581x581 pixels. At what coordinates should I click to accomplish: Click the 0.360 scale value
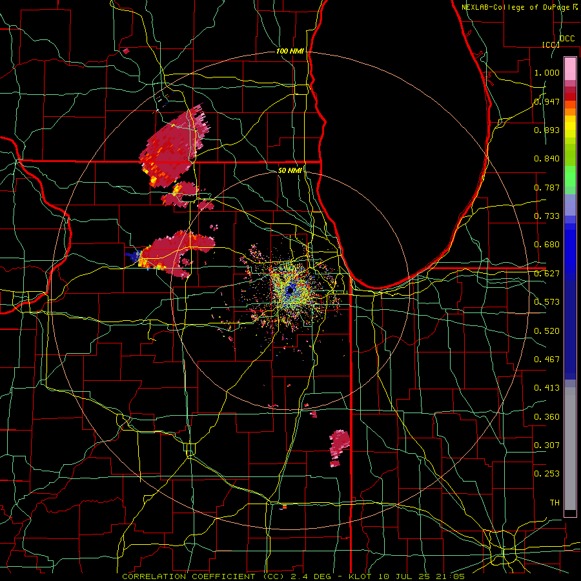coord(547,417)
